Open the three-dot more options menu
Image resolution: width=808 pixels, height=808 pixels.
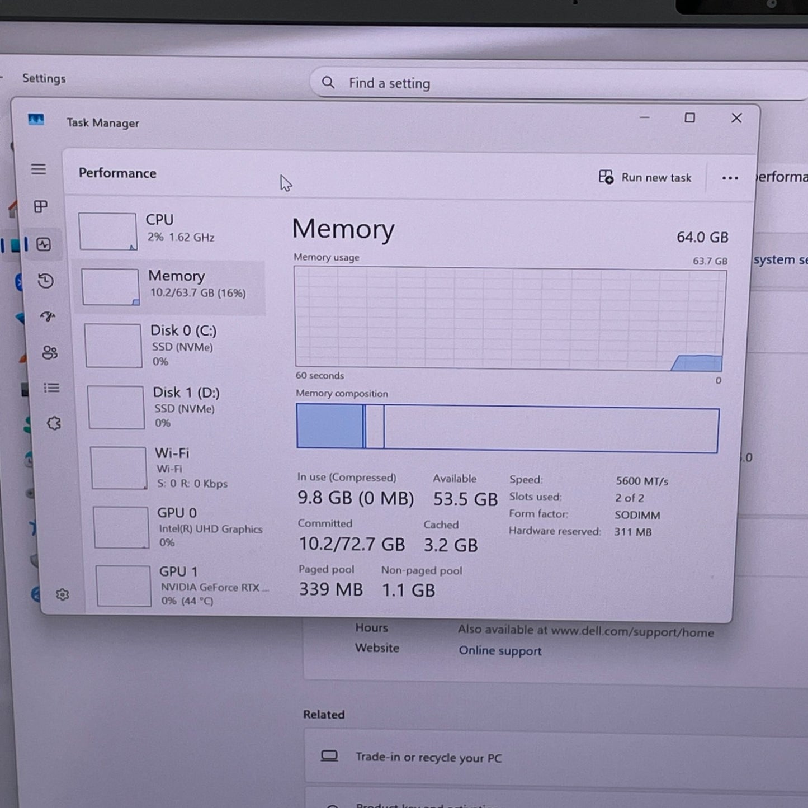pyautogui.click(x=730, y=178)
